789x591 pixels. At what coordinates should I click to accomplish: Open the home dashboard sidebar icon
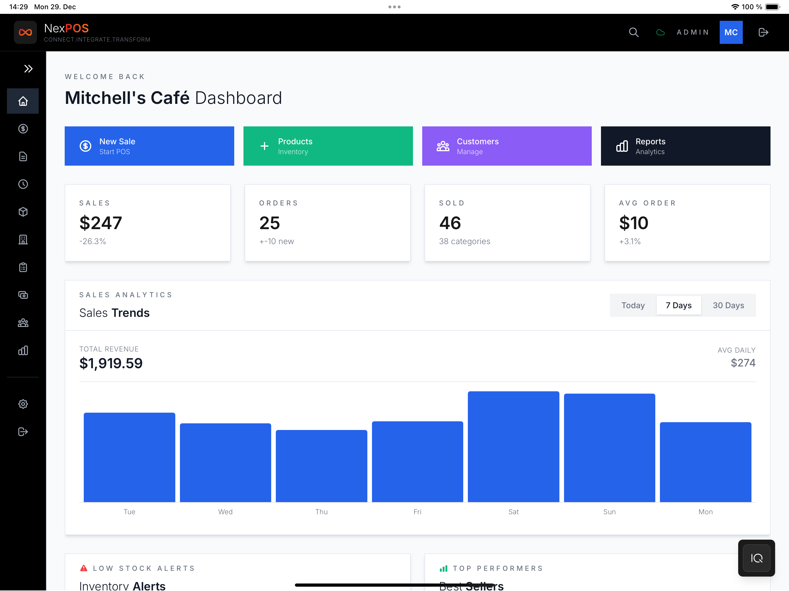click(23, 101)
